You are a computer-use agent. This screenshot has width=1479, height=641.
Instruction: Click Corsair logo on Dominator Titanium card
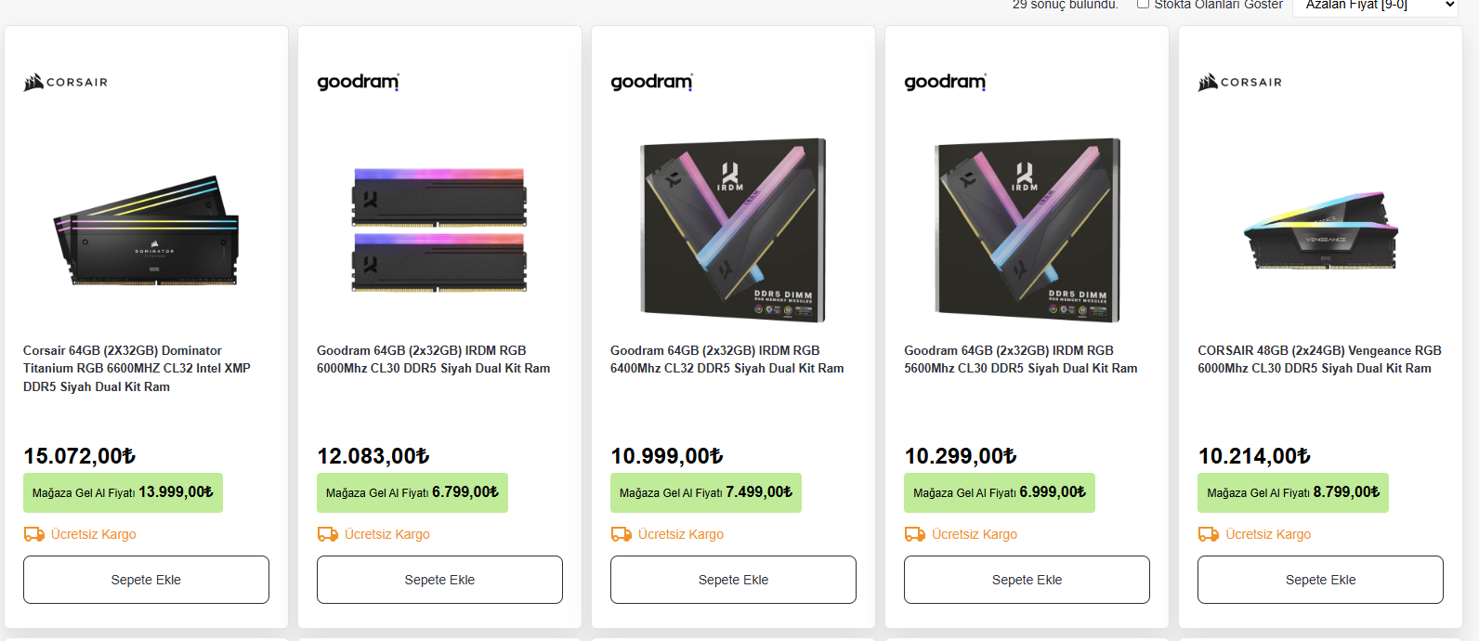point(66,82)
